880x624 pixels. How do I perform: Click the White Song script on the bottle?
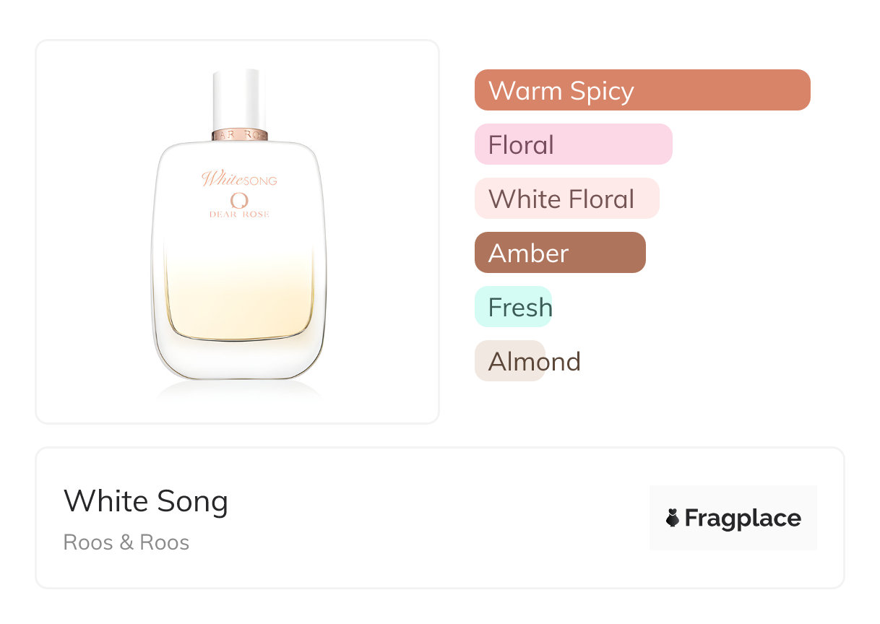click(x=239, y=178)
